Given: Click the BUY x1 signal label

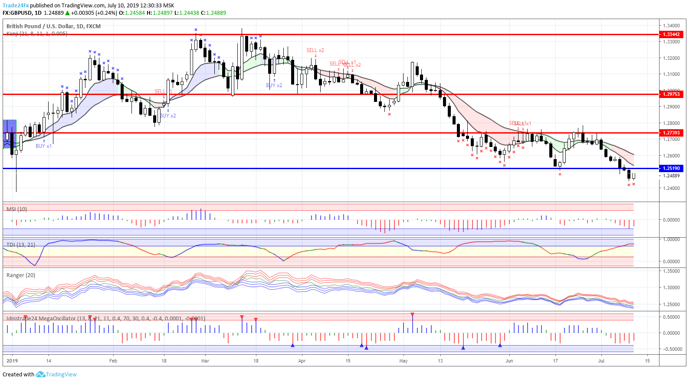Looking at the screenshot, I should (x=43, y=146).
